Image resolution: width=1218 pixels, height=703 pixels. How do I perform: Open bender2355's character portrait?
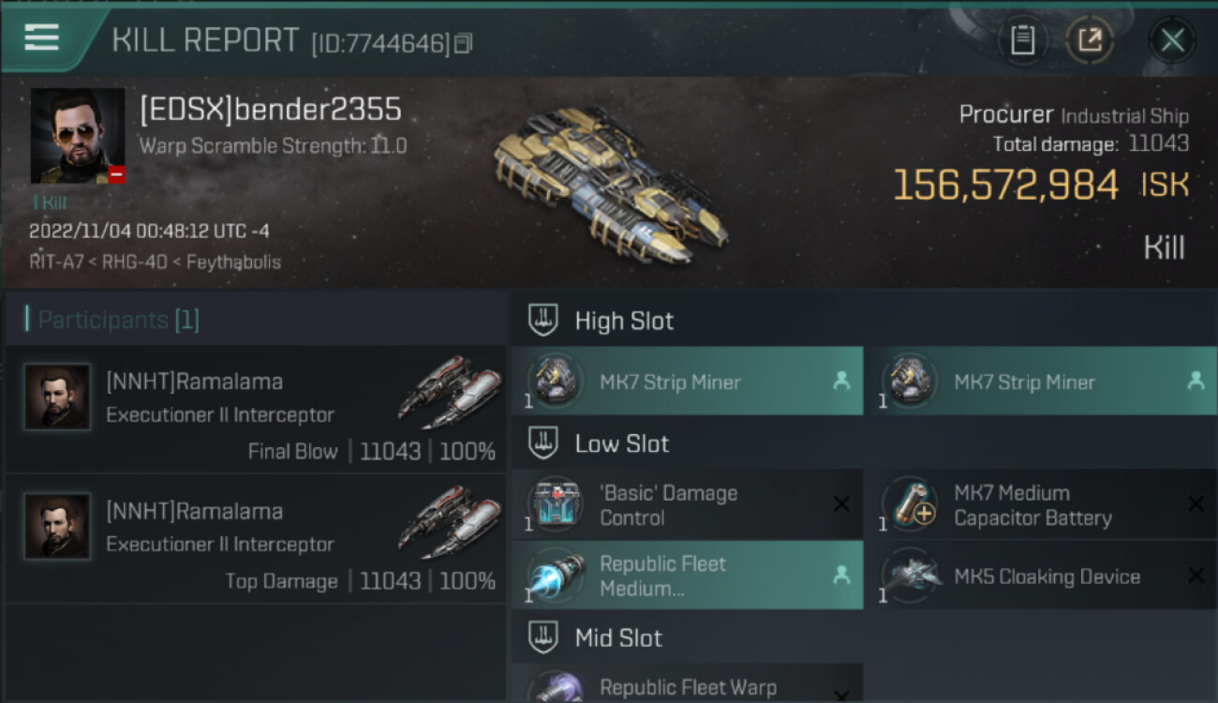[x=78, y=136]
